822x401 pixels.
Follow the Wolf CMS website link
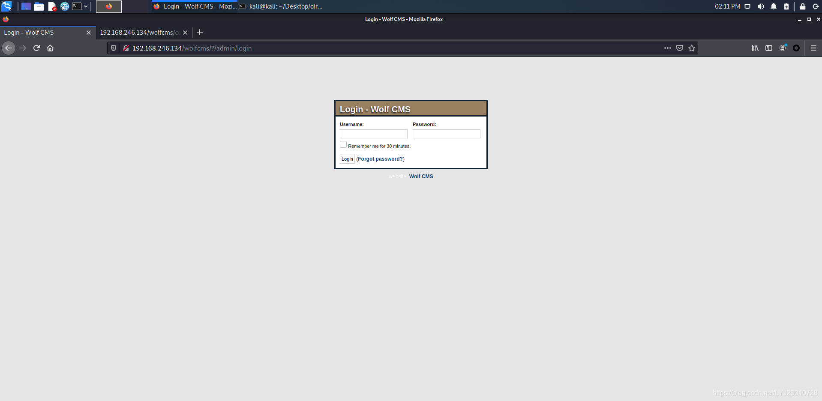[x=421, y=177]
